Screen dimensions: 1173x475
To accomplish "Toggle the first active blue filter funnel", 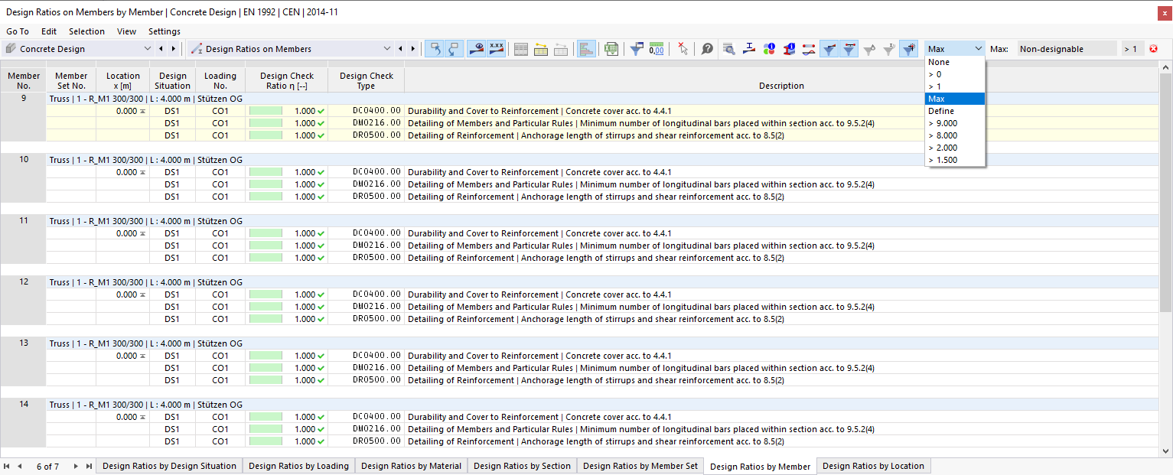I will pos(829,49).
